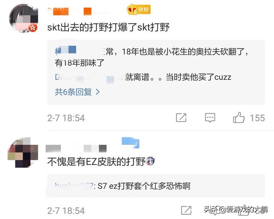This screenshot has width=274, height=219.
Task: Tap the like count 155
Action: click(257, 118)
